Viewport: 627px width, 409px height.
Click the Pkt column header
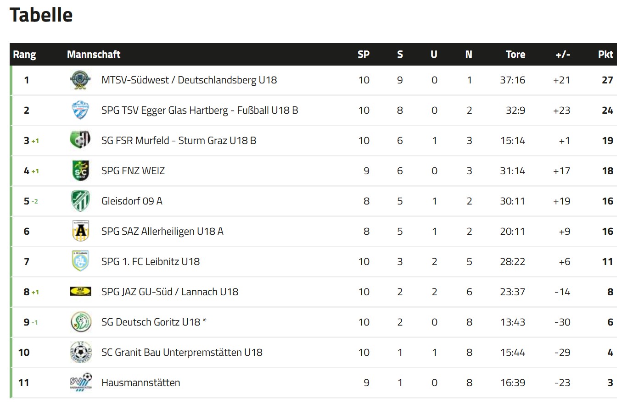click(x=605, y=54)
